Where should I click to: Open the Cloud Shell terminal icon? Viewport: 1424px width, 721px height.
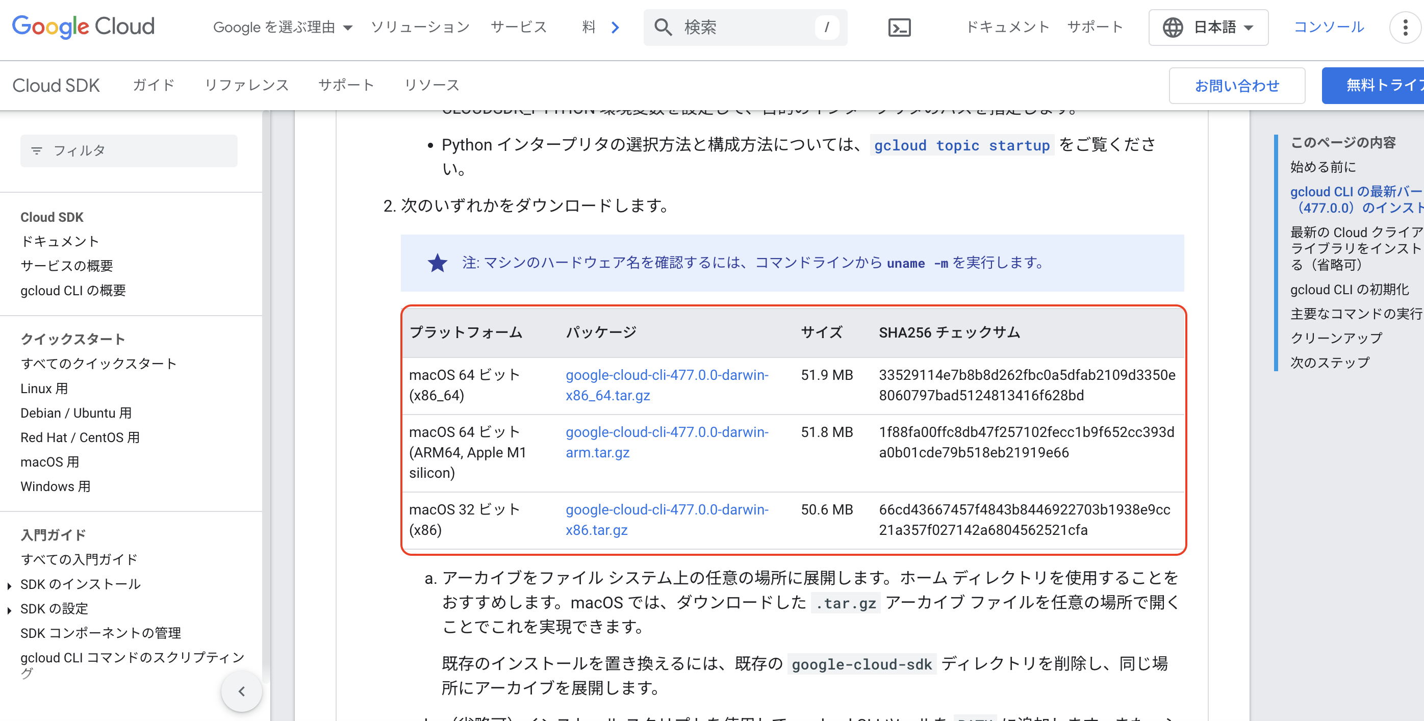(900, 27)
